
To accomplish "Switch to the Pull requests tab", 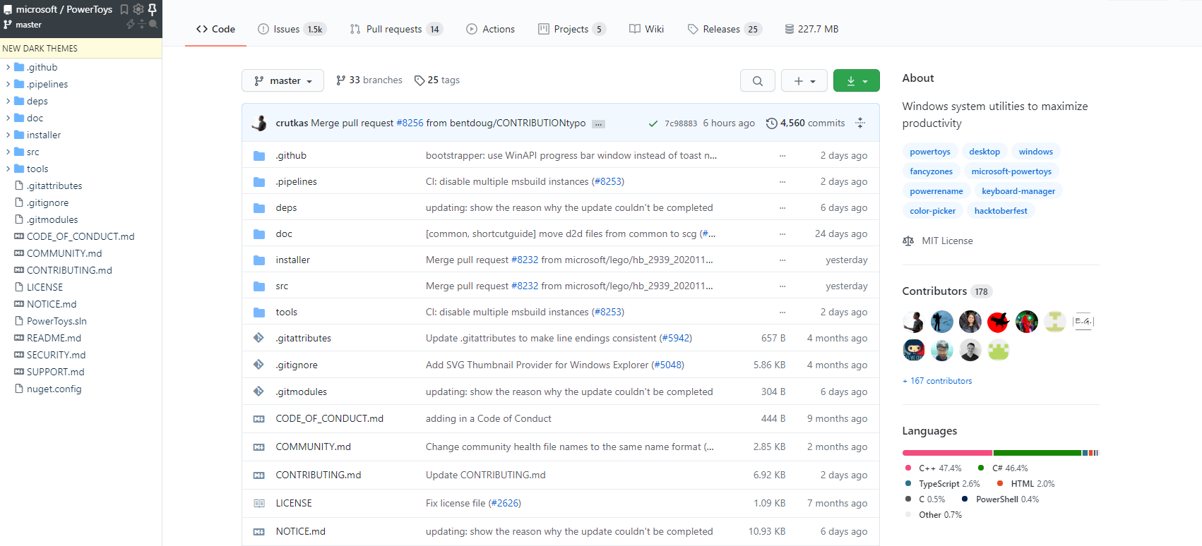I will point(395,29).
